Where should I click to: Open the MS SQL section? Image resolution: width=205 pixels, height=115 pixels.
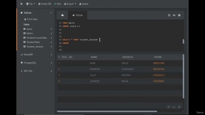28,71
